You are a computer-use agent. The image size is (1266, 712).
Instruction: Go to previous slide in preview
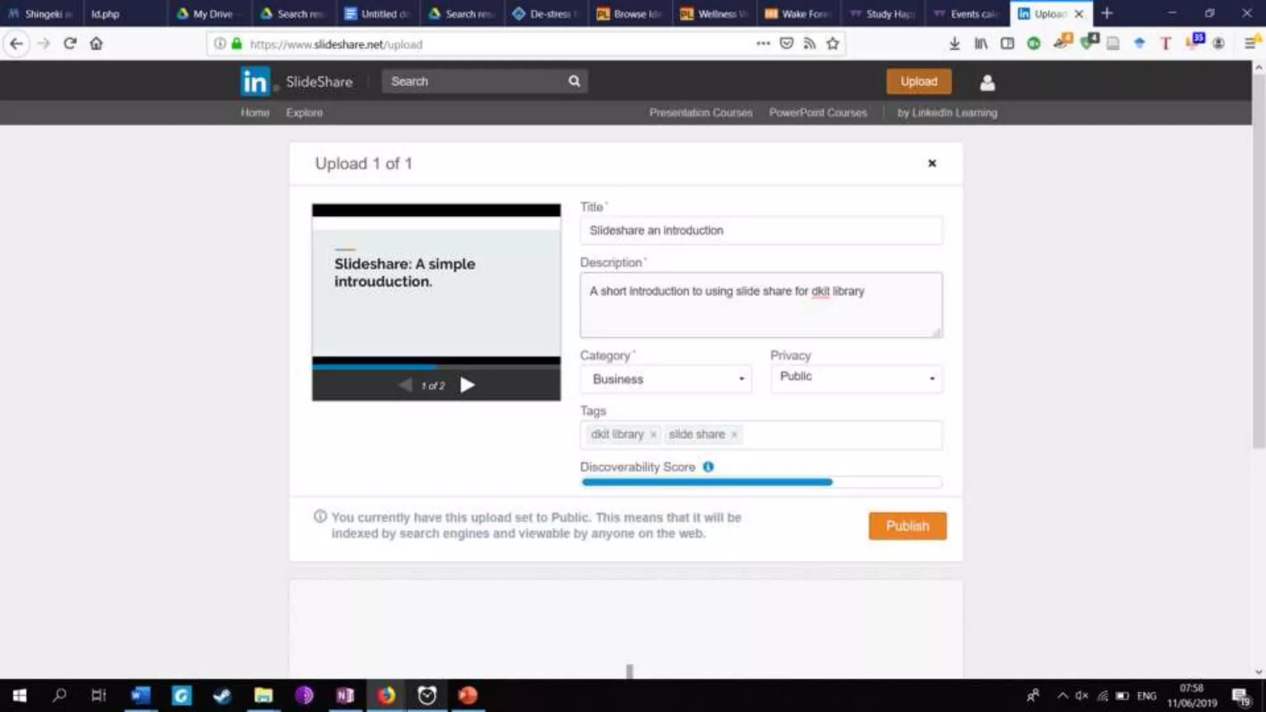(406, 385)
